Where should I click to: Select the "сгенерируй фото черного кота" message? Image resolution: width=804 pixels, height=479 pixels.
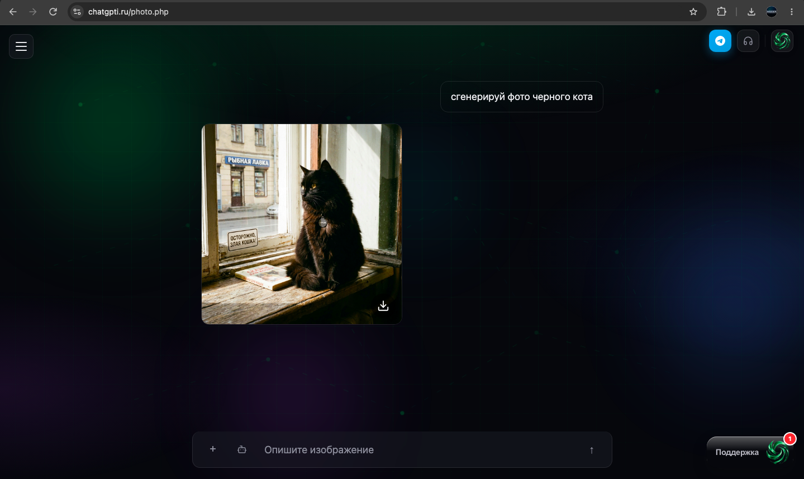522,97
